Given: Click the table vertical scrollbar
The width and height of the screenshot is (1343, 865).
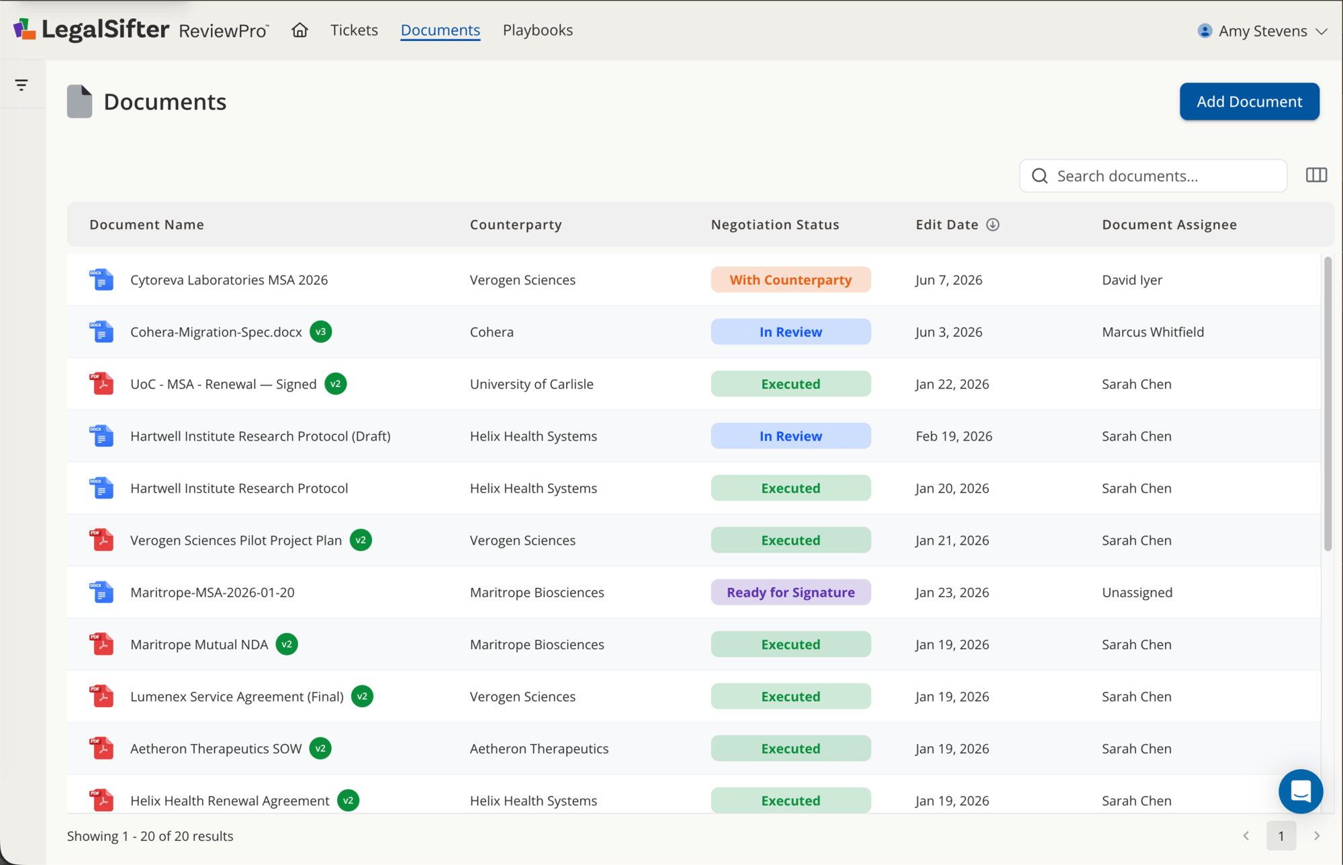Looking at the screenshot, I should coord(1328,403).
